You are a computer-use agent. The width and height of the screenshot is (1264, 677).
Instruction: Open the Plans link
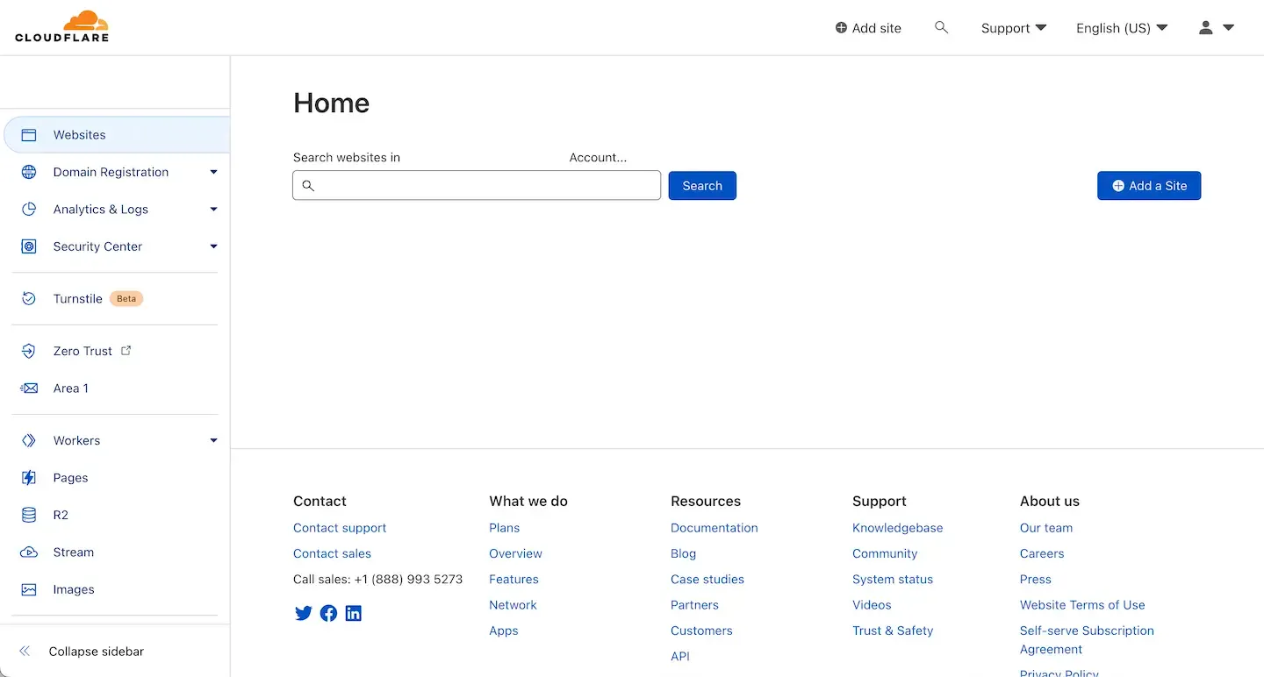click(x=505, y=528)
